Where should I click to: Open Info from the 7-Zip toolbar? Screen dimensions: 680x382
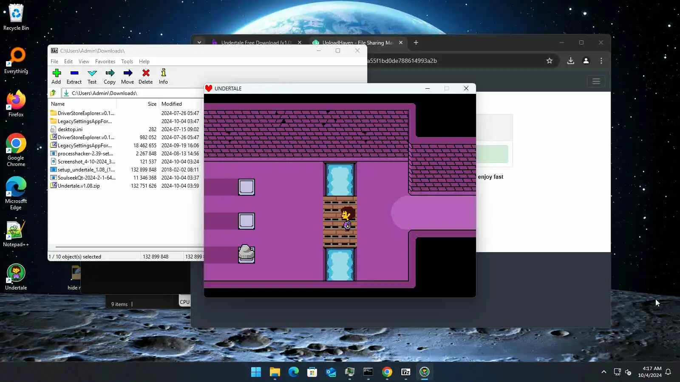point(163,76)
